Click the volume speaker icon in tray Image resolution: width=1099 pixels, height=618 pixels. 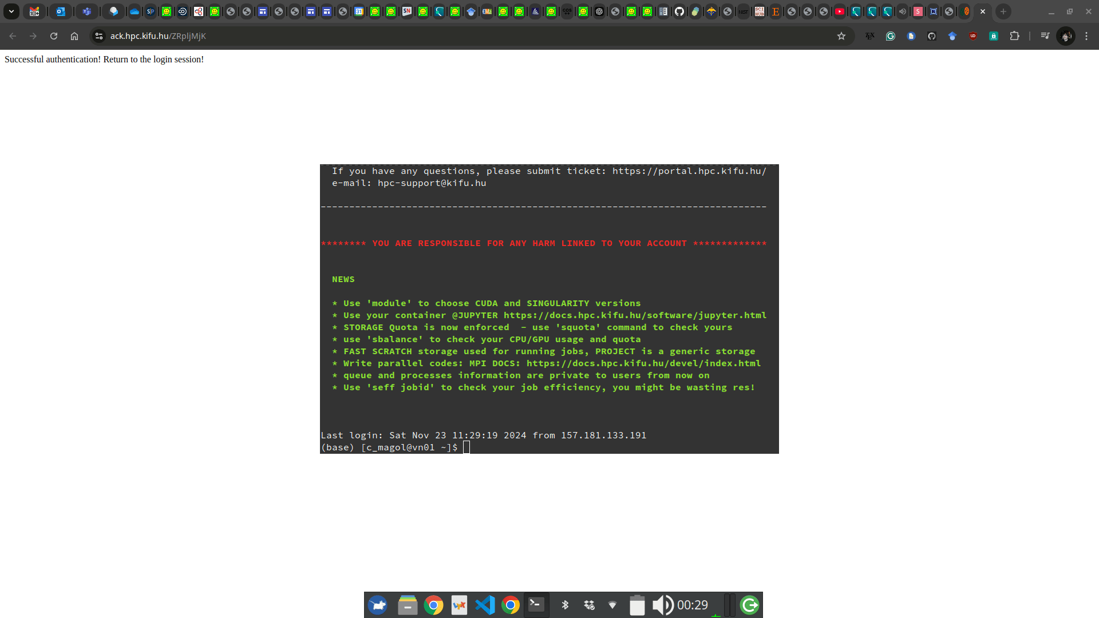coord(663,605)
